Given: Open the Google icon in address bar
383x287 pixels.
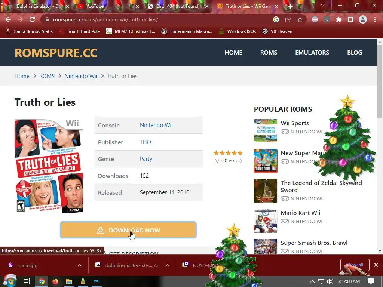Looking at the screenshot, I should tap(276, 19).
